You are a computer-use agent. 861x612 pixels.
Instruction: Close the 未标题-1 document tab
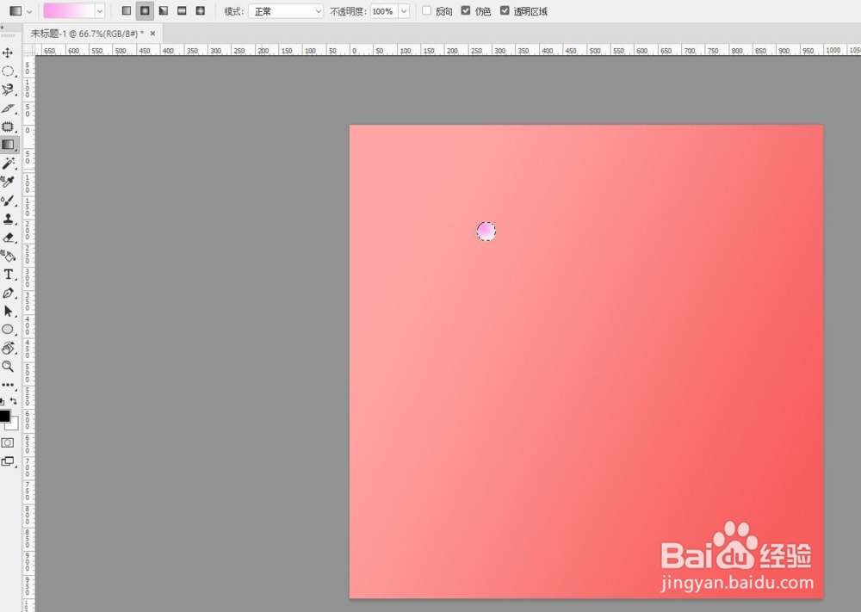152,34
